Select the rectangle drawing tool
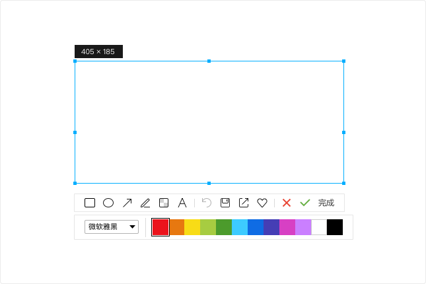This screenshot has width=426, height=284. point(90,203)
